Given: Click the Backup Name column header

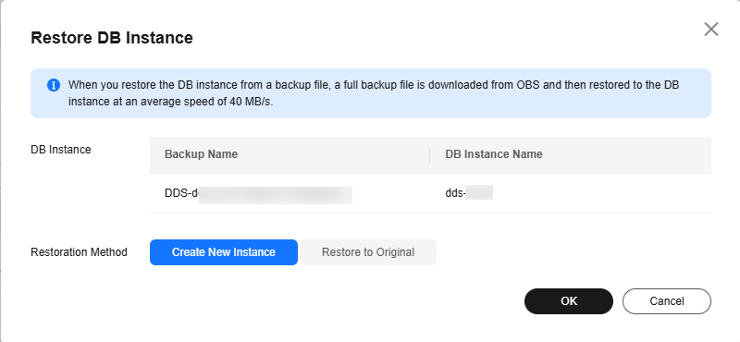Looking at the screenshot, I should coord(201,154).
